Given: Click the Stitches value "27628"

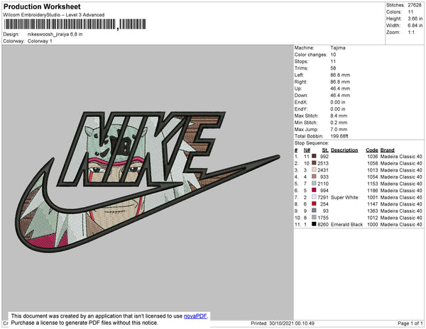Looking at the screenshot, I should tap(415, 5).
